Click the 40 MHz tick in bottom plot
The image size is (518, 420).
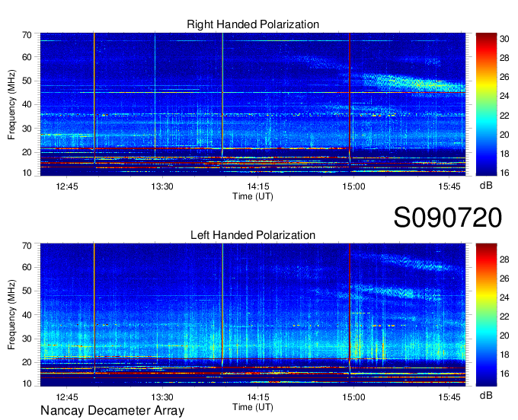pos(27,315)
